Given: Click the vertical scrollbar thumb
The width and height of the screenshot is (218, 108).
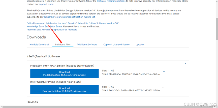Looking at the screenshot, I should pos(217,28).
